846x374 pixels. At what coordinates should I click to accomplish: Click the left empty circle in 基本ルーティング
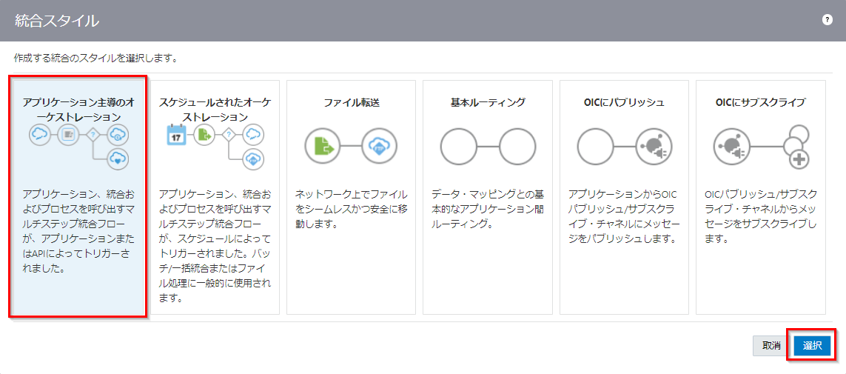click(x=459, y=147)
